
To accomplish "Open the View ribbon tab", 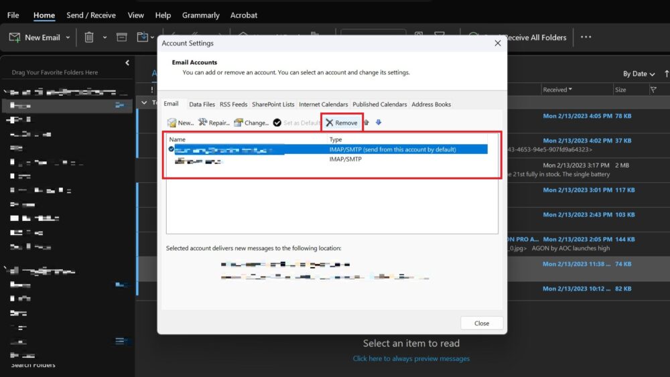I will pos(135,15).
